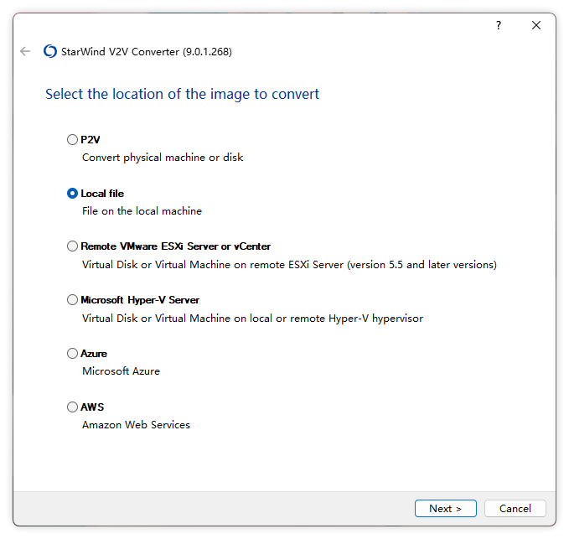Click the StarWind V2V Converter logo
Image resolution: width=569 pixels, height=539 pixels.
tap(50, 52)
